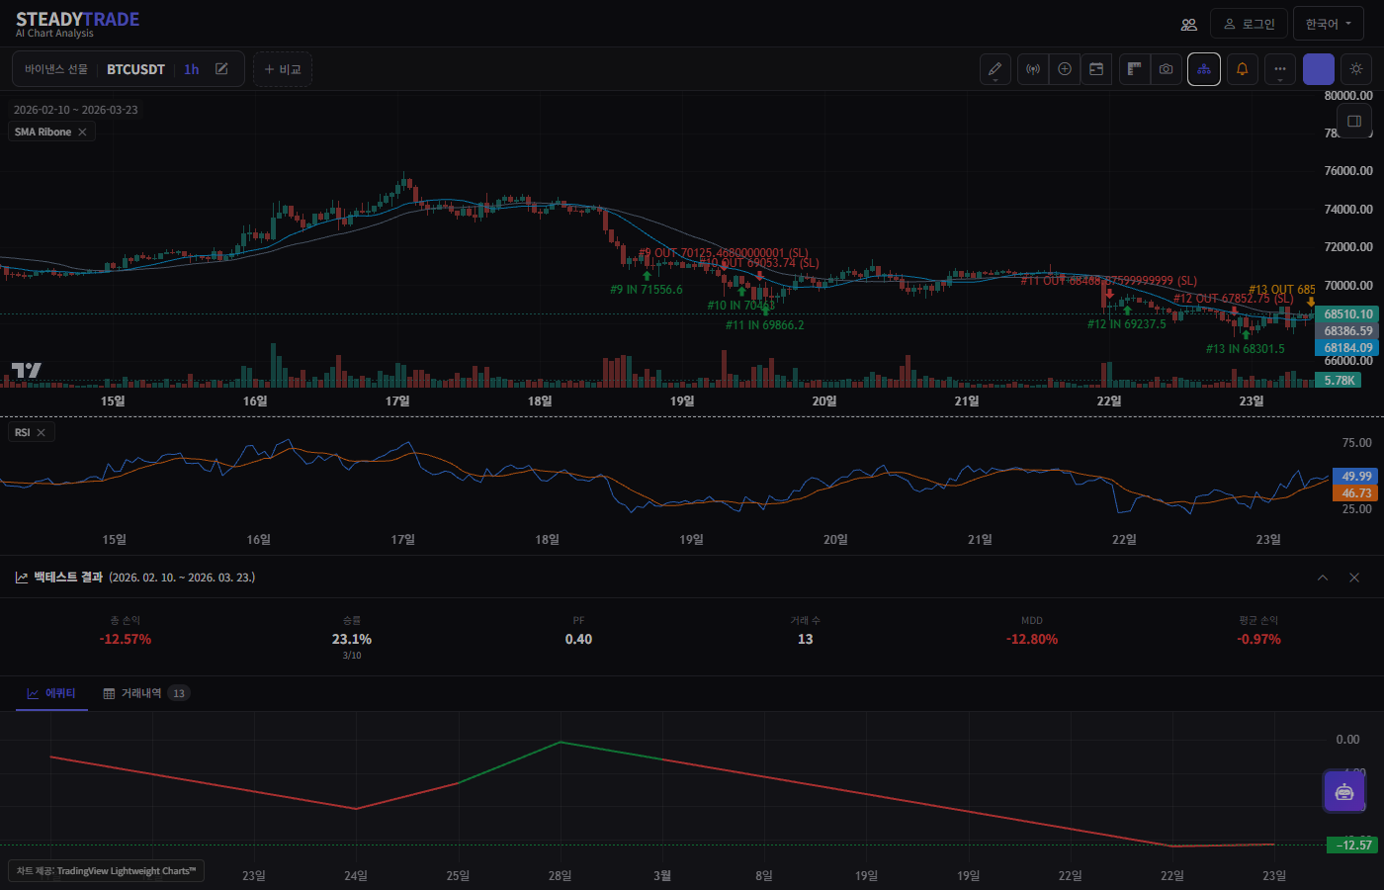The width and height of the screenshot is (1384, 890).
Task: Click the RSI value 49.99 label
Action: click(1355, 476)
